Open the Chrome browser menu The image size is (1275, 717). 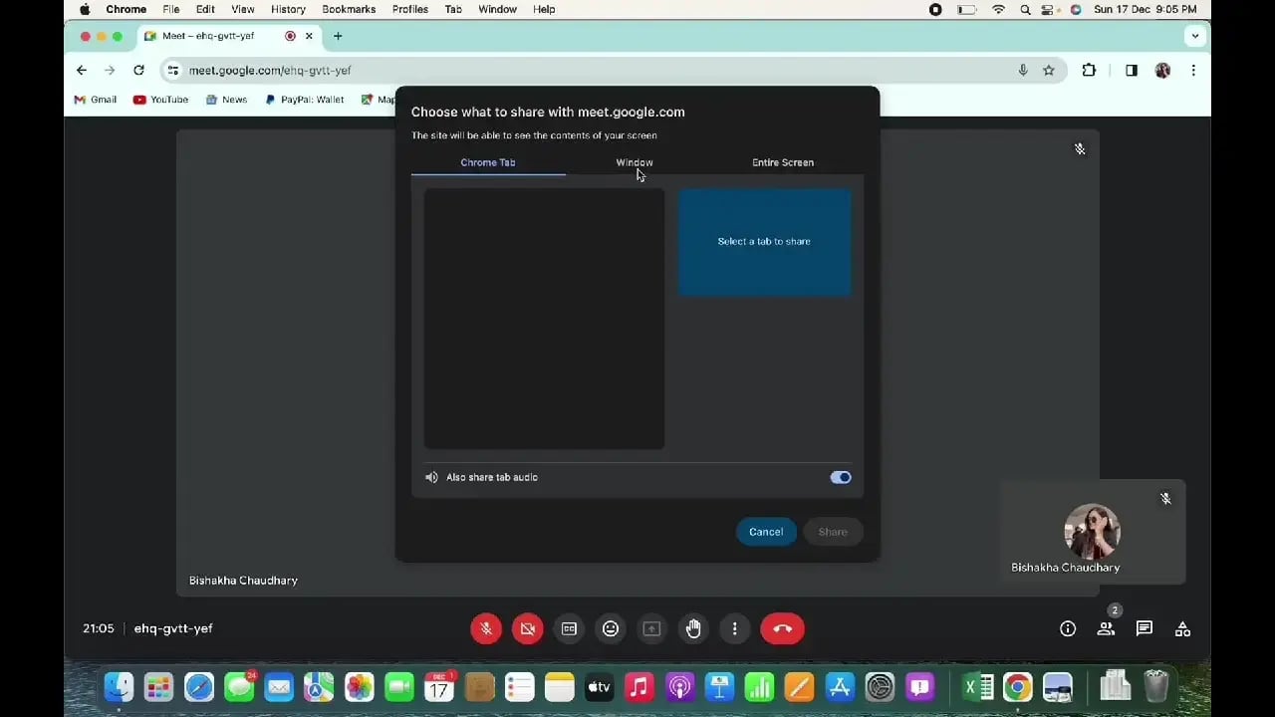(1193, 70)
